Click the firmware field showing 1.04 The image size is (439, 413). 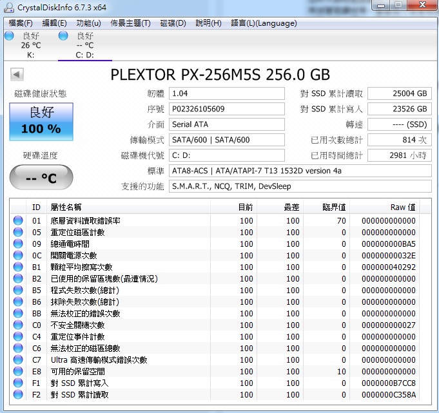226,93
